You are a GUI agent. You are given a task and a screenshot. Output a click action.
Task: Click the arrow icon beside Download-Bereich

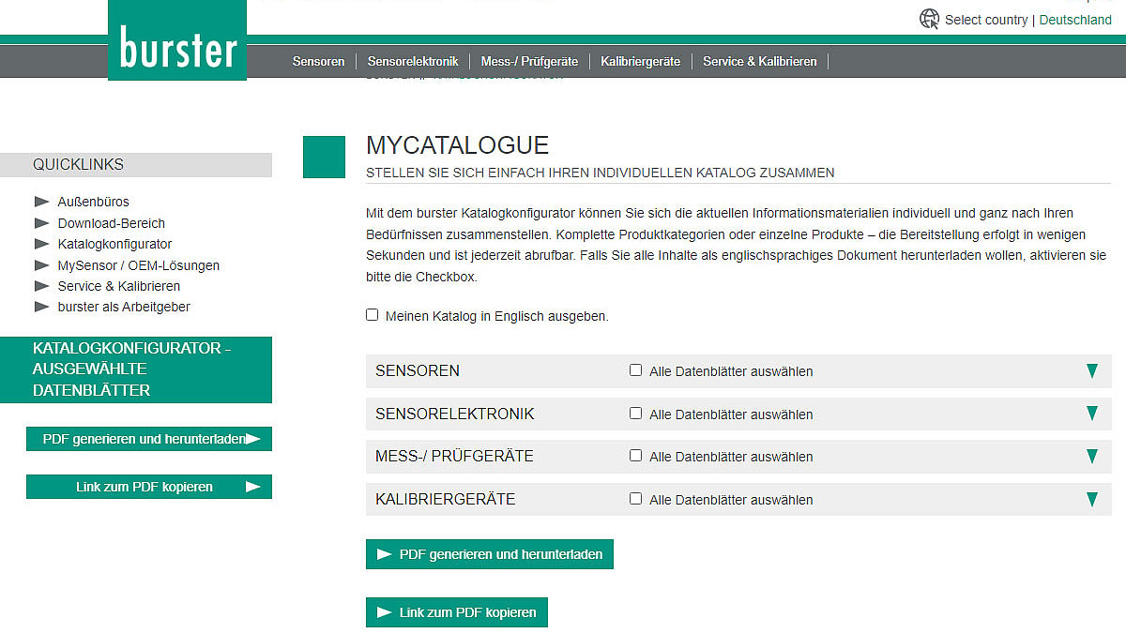[x=41, y=223]
